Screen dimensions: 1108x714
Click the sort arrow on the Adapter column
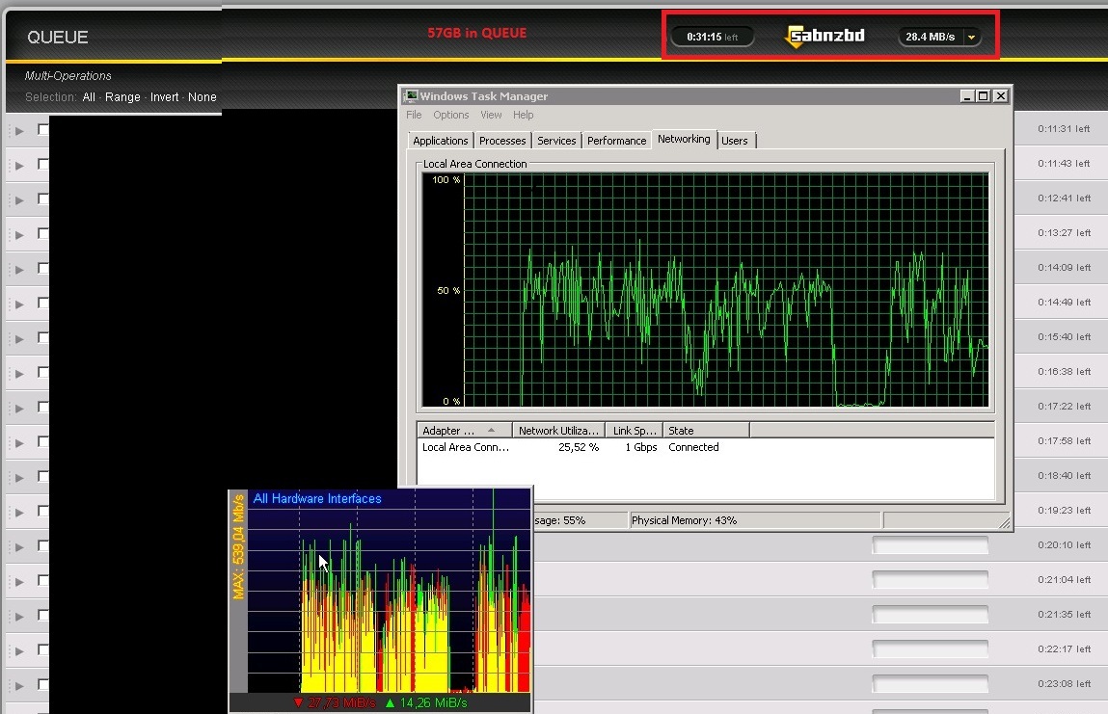click(491, 430)
